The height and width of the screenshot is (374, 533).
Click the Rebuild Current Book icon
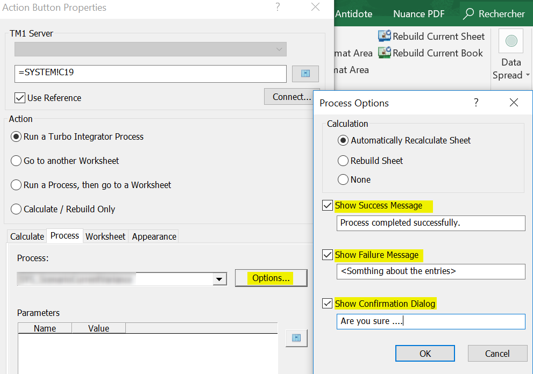point(385,53)
